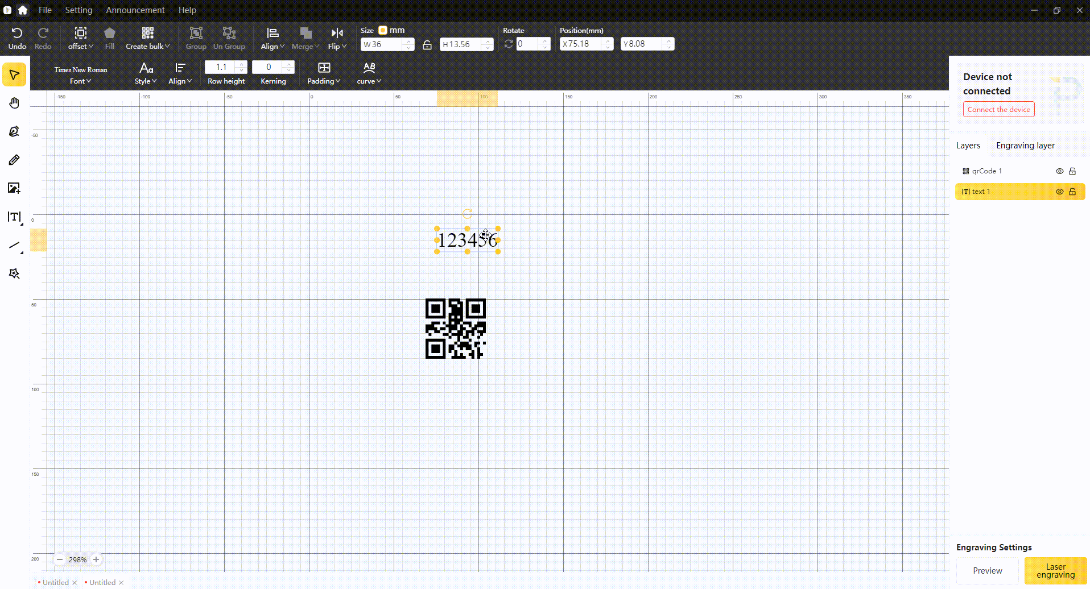Click the text Style icon
Screen dimensions: 1090x589
click(146, 68)
